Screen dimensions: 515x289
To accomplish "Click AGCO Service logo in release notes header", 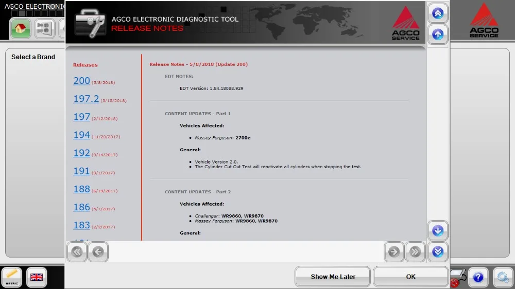I will [x=405, y=23].
